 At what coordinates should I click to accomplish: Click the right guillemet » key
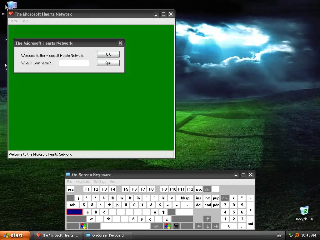point(176,205)
